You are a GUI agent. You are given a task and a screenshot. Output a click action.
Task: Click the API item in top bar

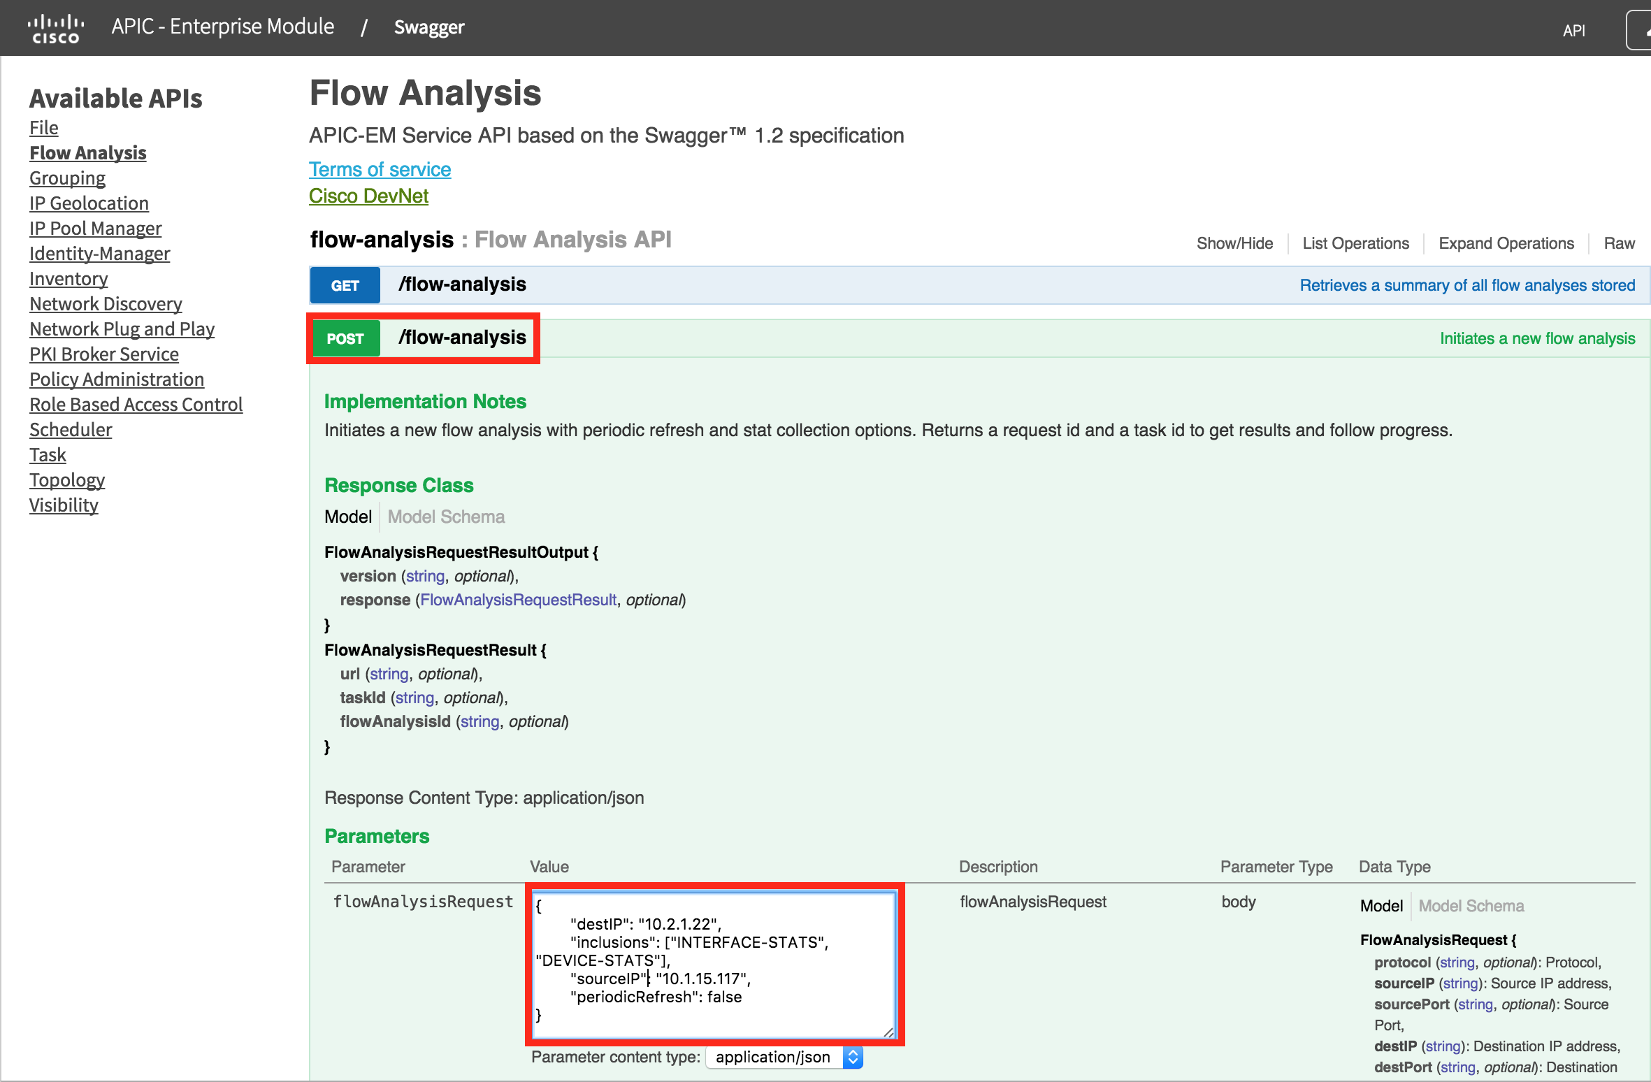point(1574,30)
